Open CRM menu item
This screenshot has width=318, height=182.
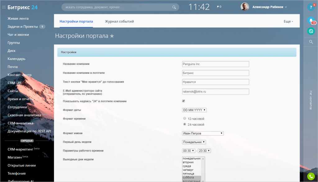point(11,83)
